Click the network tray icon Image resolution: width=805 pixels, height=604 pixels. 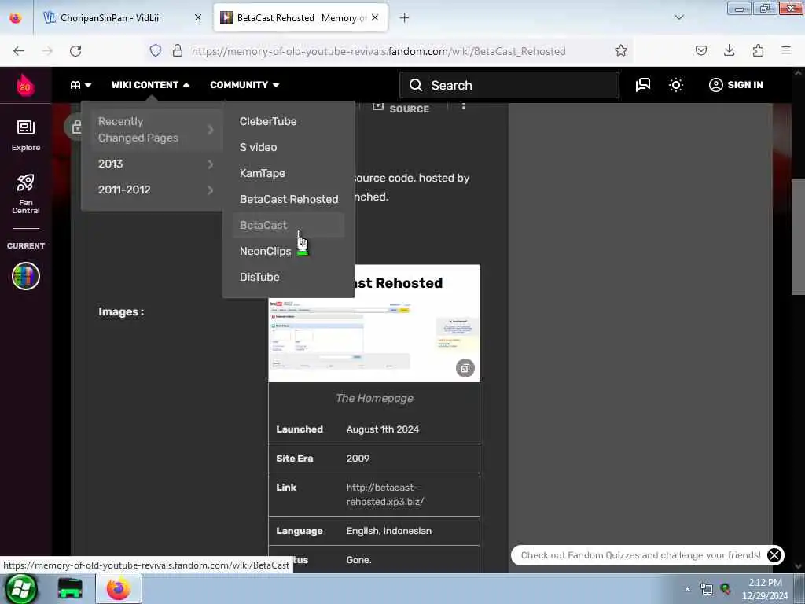[707, 589]
